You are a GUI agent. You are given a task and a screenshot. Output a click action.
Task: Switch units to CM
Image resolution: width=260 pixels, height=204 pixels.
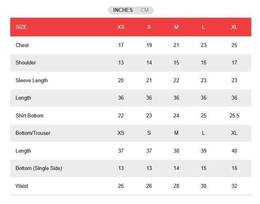coord(145,10)
